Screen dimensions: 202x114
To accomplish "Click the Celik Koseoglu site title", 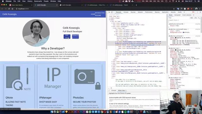I will point(9,14).
